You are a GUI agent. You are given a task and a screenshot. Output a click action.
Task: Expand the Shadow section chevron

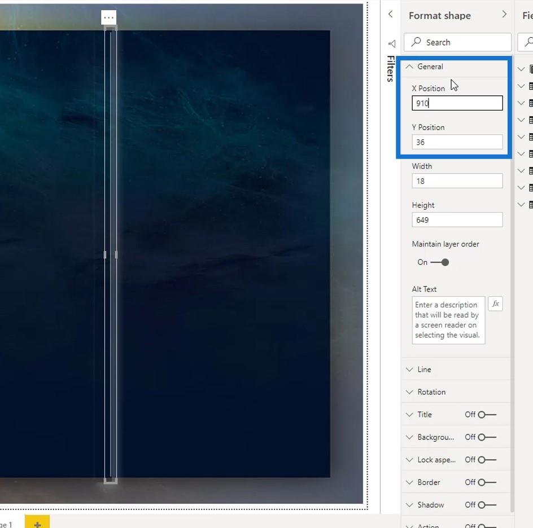click(x=409, y=505)
